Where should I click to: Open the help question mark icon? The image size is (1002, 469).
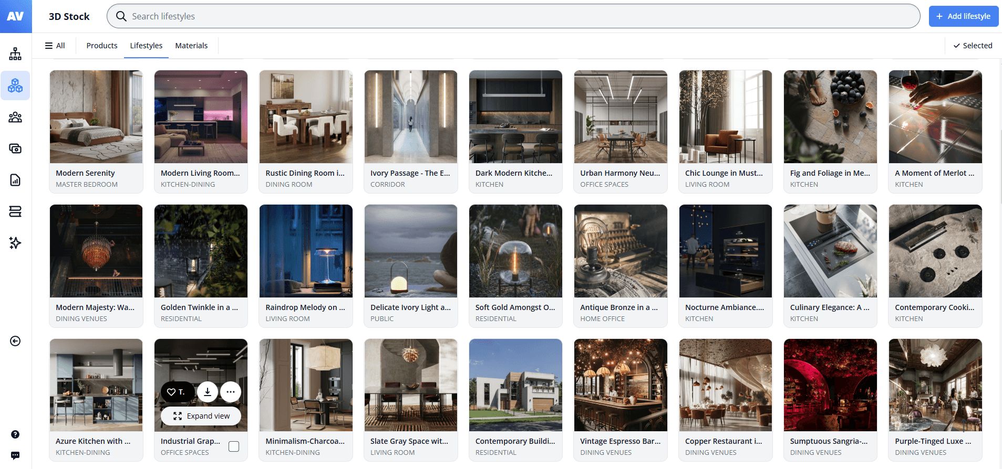point(15,434)
